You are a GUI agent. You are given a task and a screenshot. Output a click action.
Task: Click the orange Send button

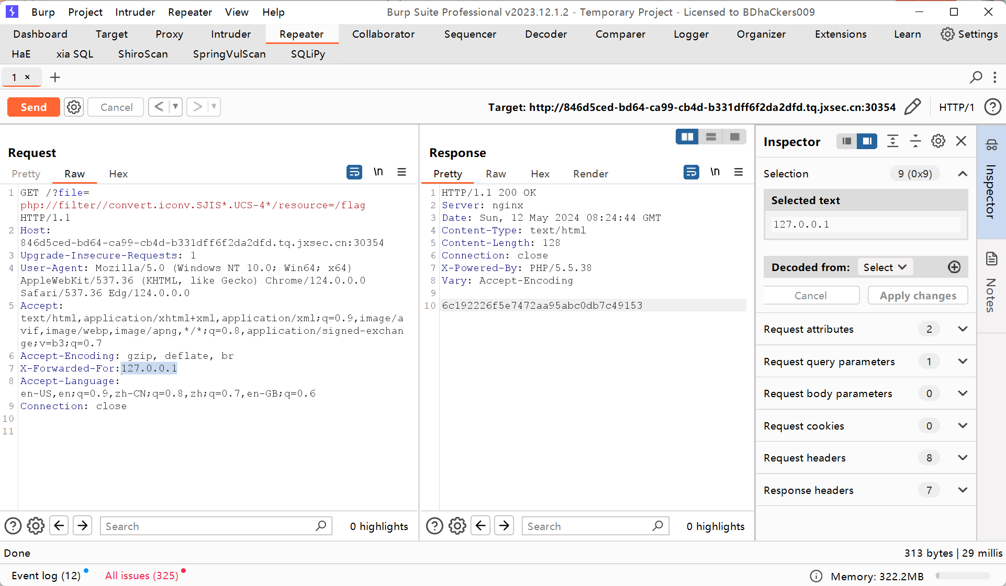[x=33, y=107]
